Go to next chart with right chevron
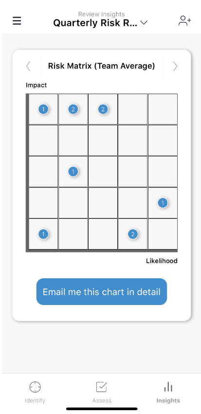Image resolution: width=201 pixels, height=414 pixels. pos(175,66)
